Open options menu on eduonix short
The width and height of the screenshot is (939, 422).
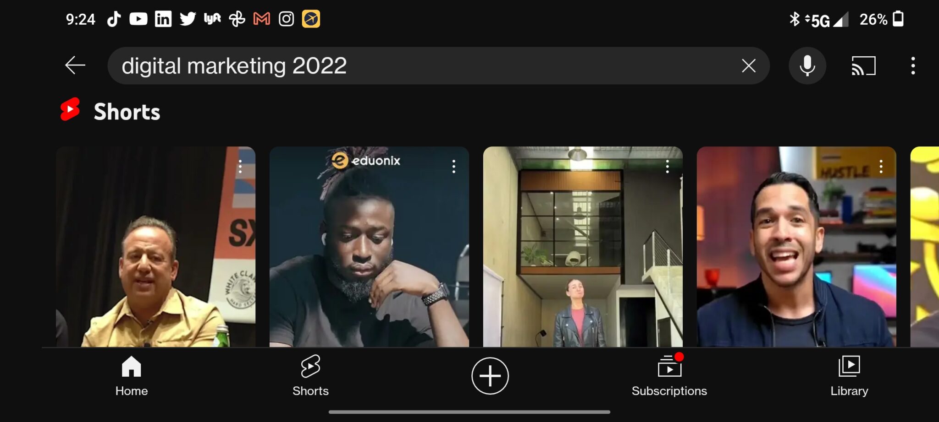pyautogui.click(x=453, y=166)
